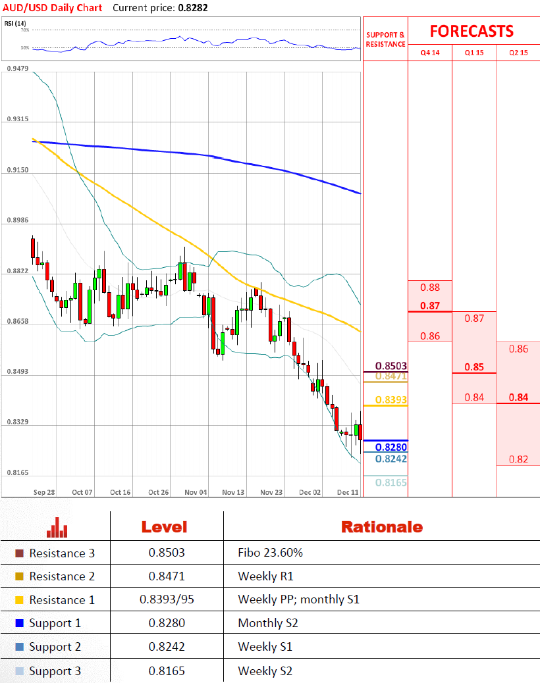Click the Monthly S2 rationale
The width and height of the screenshot is (540, 683).
(268, 623)
